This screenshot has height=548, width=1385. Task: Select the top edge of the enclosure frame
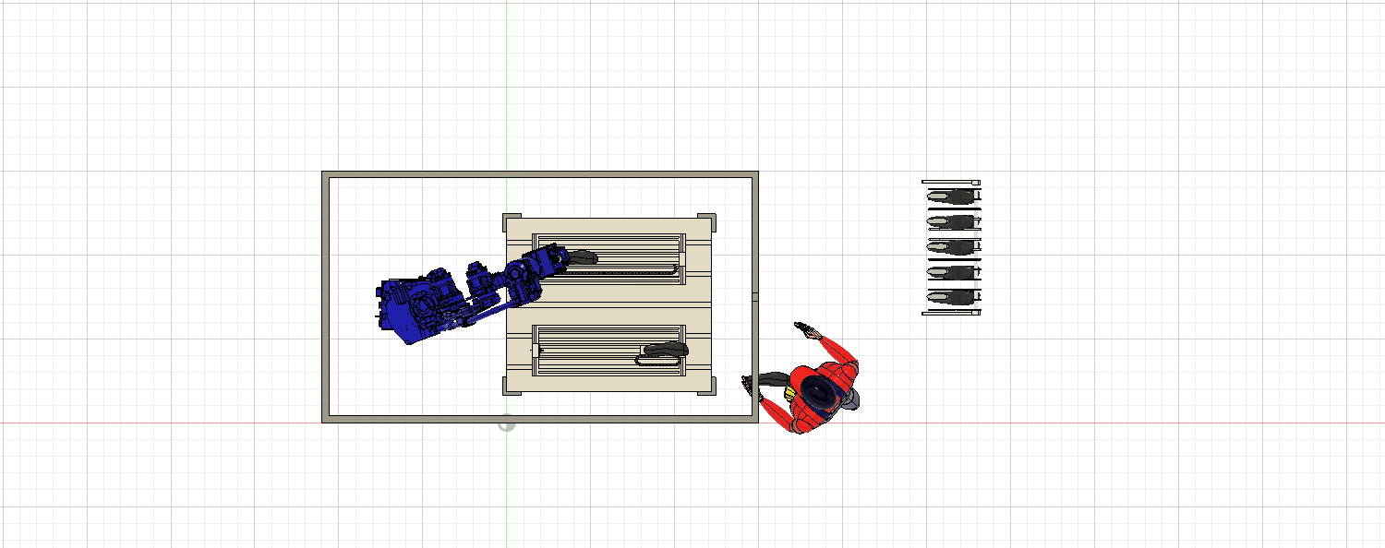540,174
